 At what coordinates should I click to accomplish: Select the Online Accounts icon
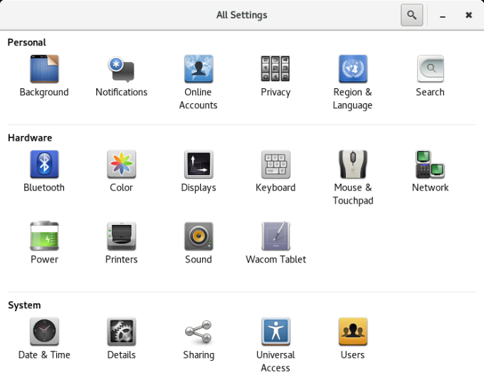click(x=198, y=70)
